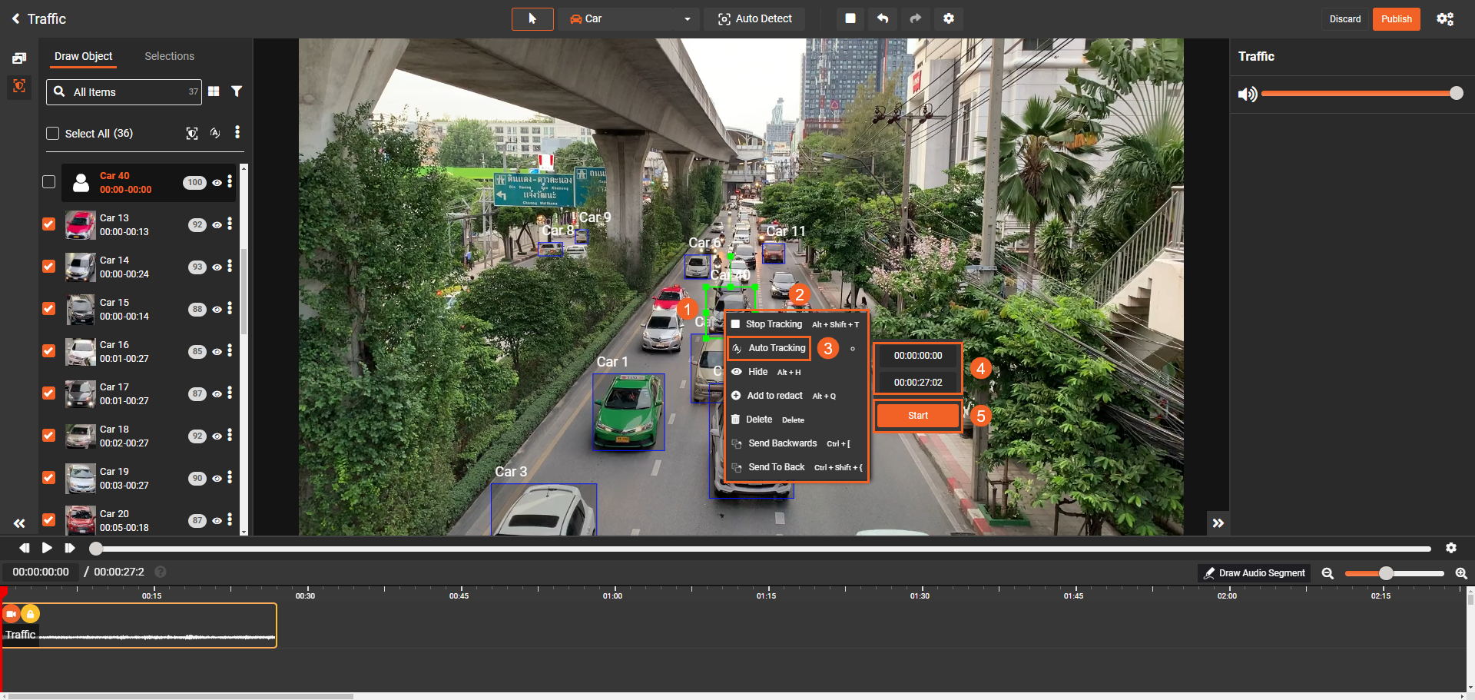The height and width of the screenshot is (700, 1475).
Task: Zoom in on the timeline
Action: tap(1460, 573)
